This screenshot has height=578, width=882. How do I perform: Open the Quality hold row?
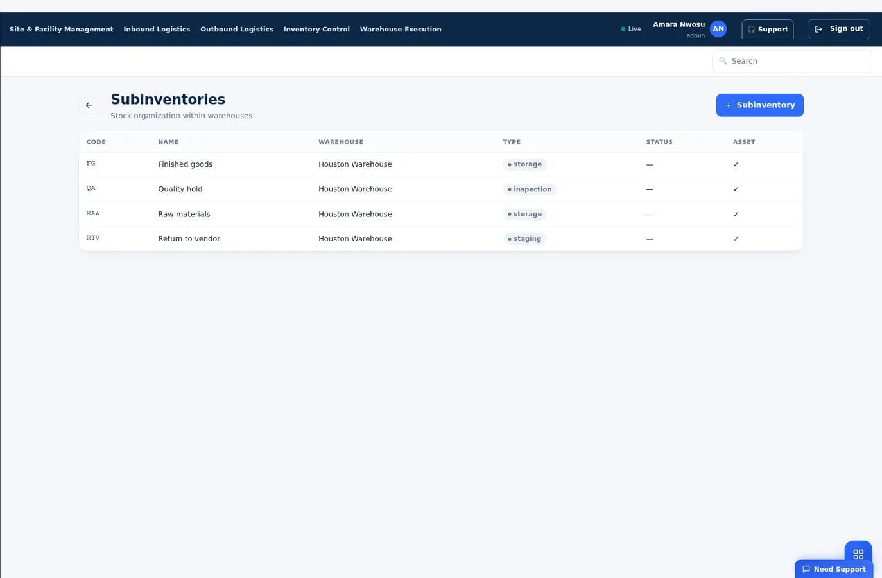(x=441, y=189)
